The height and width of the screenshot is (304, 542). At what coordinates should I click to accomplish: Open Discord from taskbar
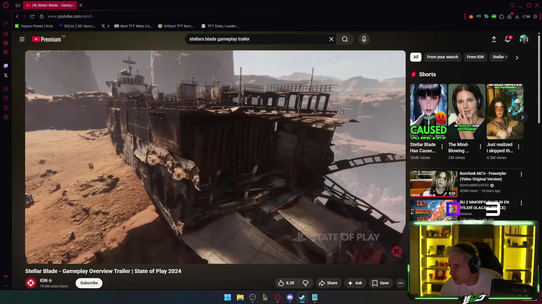(290, 297)
